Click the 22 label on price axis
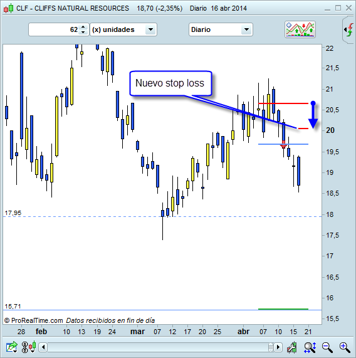Viewport: 356px width, 358px height. click(330, 48)
